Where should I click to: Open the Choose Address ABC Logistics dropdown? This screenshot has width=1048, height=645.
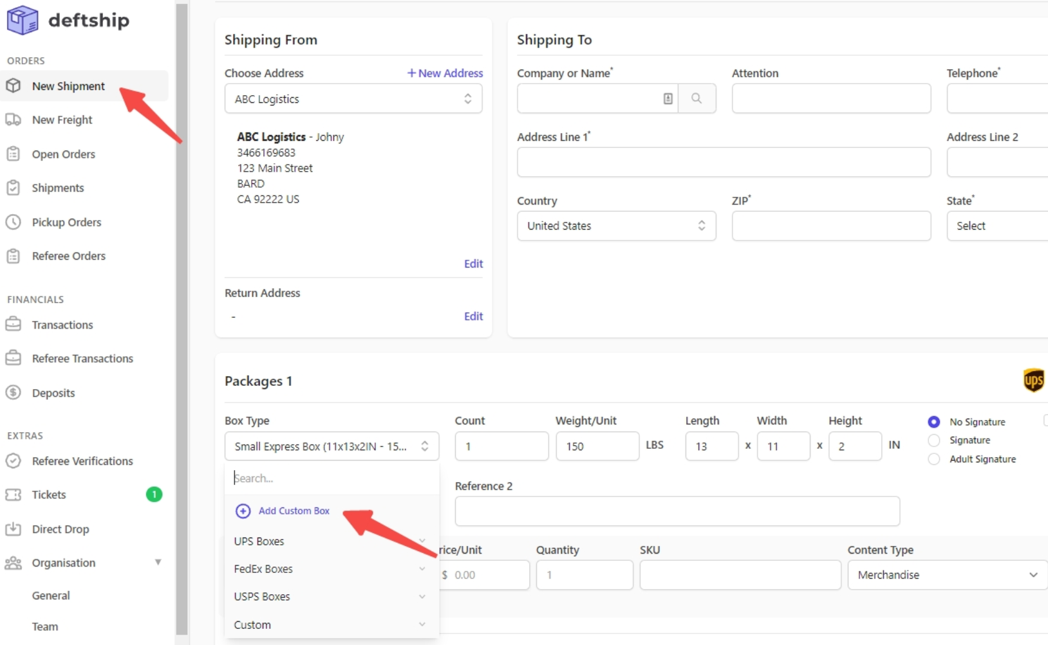coord(353,98)
